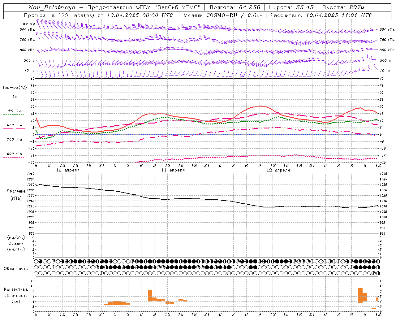Image resolution: width=396 pixels, height=317 pixels.
Task: Select the 500 гПа temperature legend entry
Action: coord(15,154)
